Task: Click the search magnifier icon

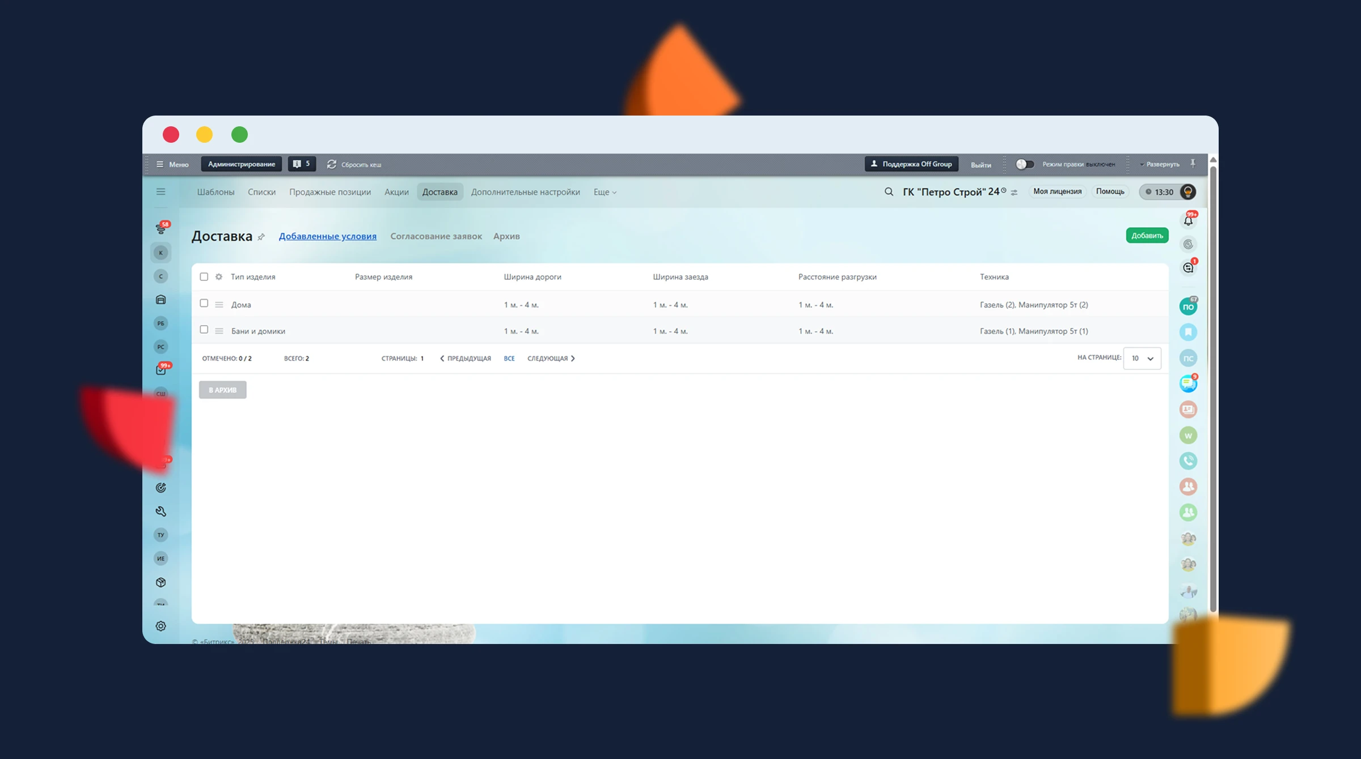Action: 889,192
